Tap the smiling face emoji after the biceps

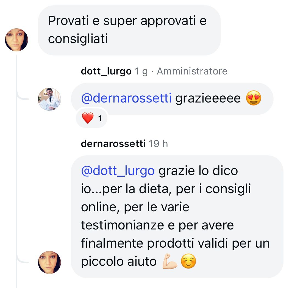point(188,261)
